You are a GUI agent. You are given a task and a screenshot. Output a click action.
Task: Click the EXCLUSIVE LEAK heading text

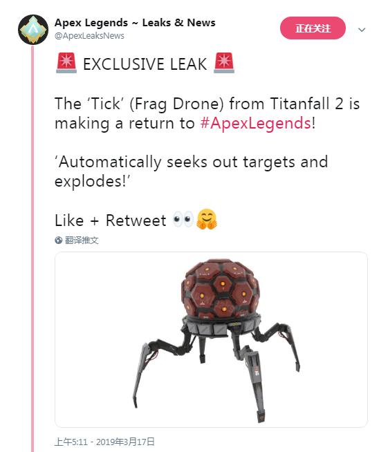coord(145,64)
